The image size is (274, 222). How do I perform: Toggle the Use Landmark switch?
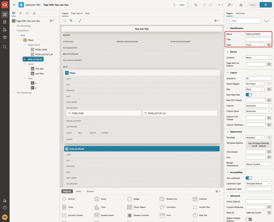[x=249, y=178]
